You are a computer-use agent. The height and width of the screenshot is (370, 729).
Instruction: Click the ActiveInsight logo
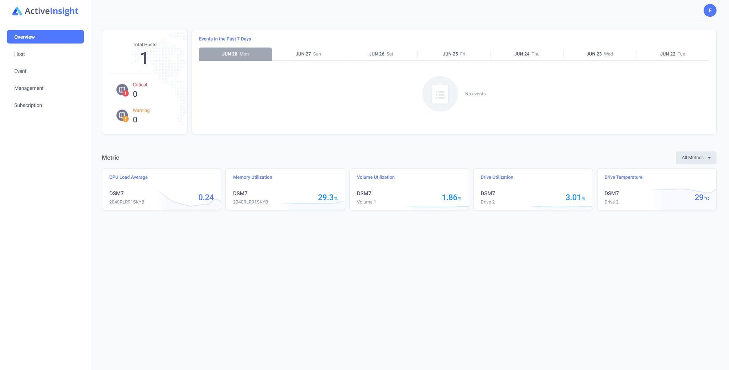[45, 11]
